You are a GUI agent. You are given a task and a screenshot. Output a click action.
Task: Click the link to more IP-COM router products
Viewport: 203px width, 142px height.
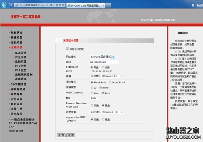click(23, 123)
